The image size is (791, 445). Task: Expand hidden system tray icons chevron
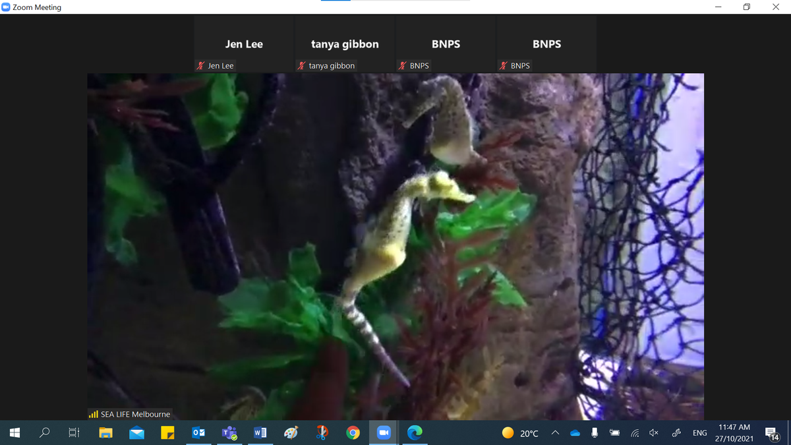pos(555,433)
